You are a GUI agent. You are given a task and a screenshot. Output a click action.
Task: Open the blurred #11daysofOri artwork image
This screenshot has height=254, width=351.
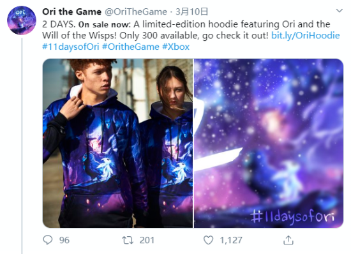(x=269, y=143)
